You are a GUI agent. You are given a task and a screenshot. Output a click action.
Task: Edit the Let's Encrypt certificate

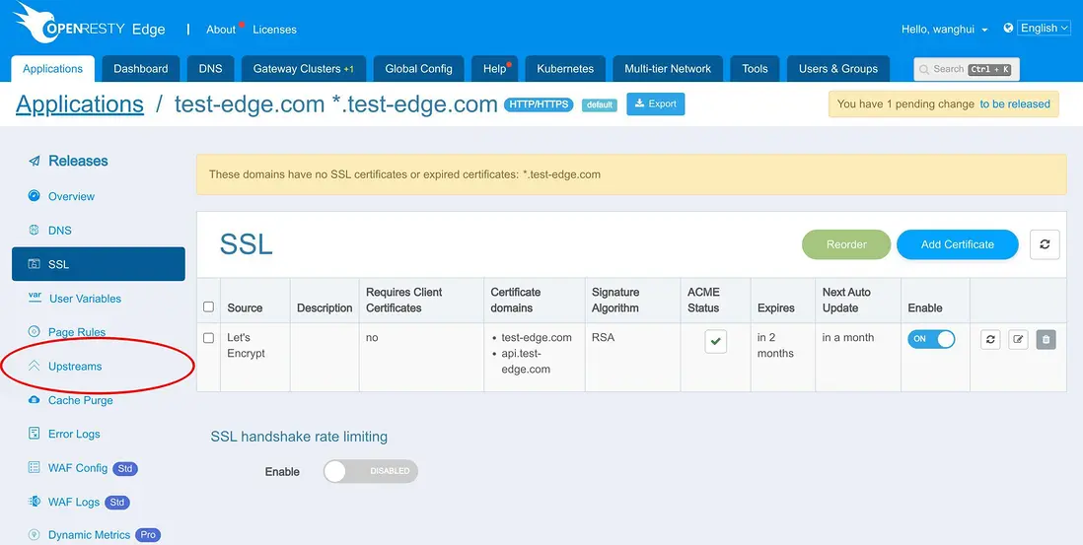[x=1018, y=339]
